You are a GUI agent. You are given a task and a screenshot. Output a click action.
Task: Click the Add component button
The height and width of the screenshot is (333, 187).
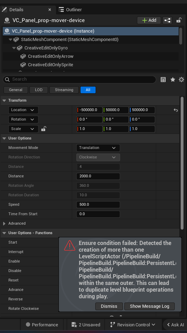pyautogui.click(x=149, y=20)
